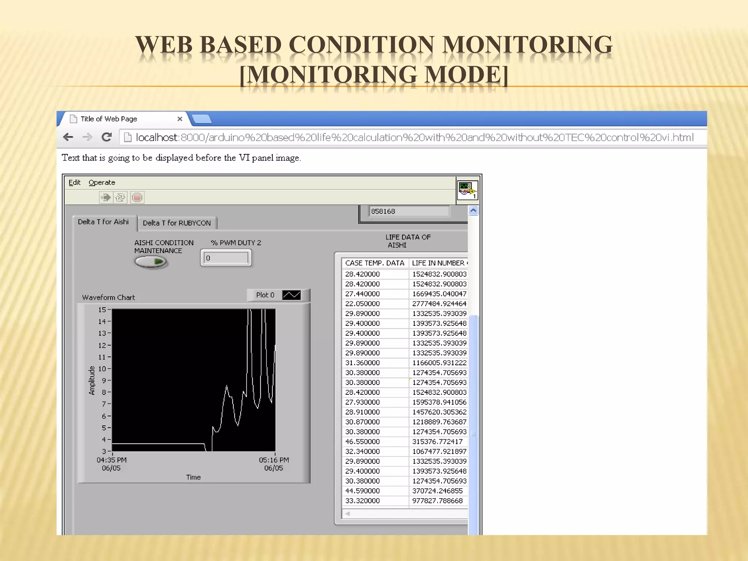This screenshot has width=748, height=561.
Task: Click the localhost address bar
Action: 413,137
